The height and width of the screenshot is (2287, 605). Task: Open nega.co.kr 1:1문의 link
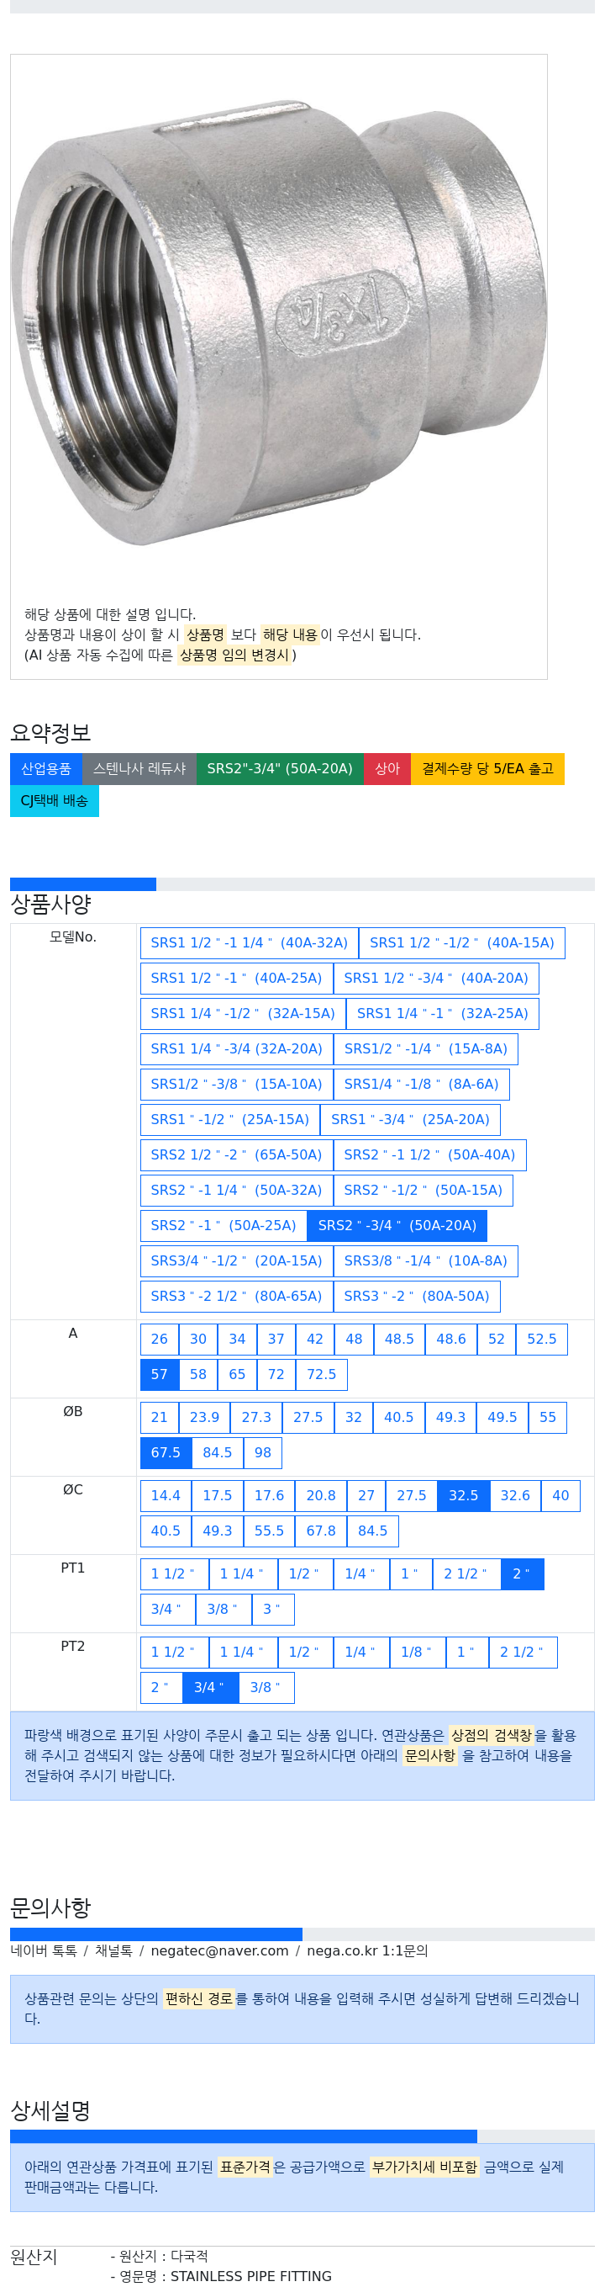pos(367,1950)
